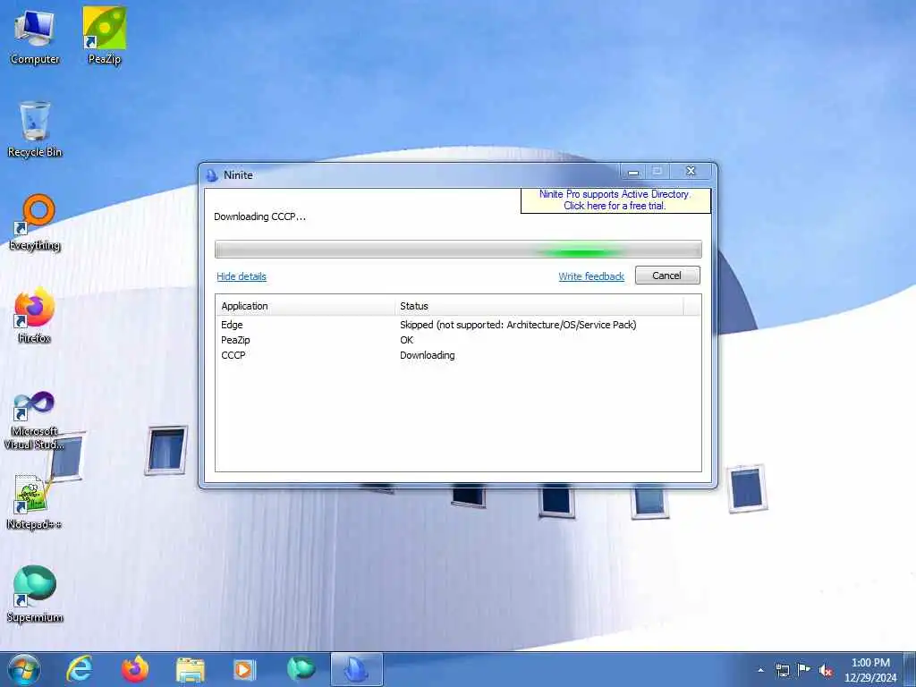Click the Ninite taskbar button
916x687 pixels.
[356, 669]
